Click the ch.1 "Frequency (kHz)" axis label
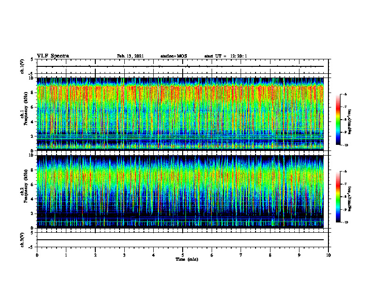Screen dimensions: 370x286 [x=26, y=108]
